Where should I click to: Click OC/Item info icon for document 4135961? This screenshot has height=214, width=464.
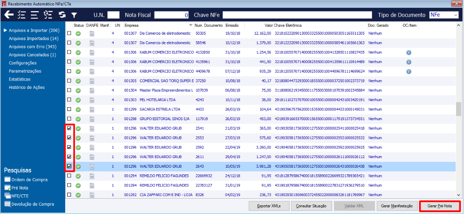click(409, 62)
